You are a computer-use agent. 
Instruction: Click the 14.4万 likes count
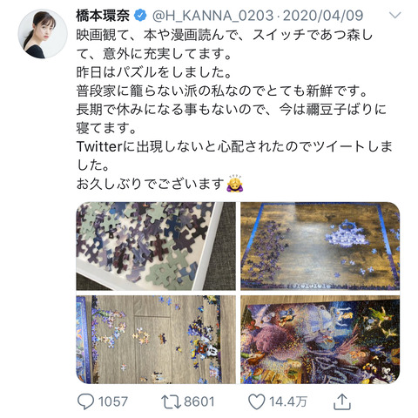point(288,402)
